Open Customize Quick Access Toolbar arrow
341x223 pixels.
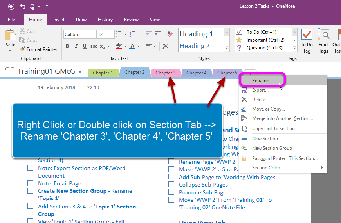click(x=47, y=7)
